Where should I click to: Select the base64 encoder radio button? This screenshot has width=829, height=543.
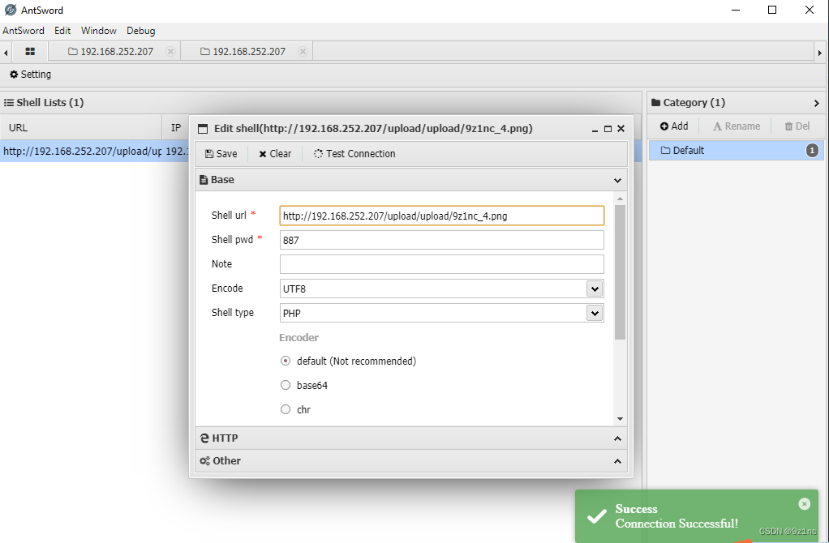click(286, 385)
